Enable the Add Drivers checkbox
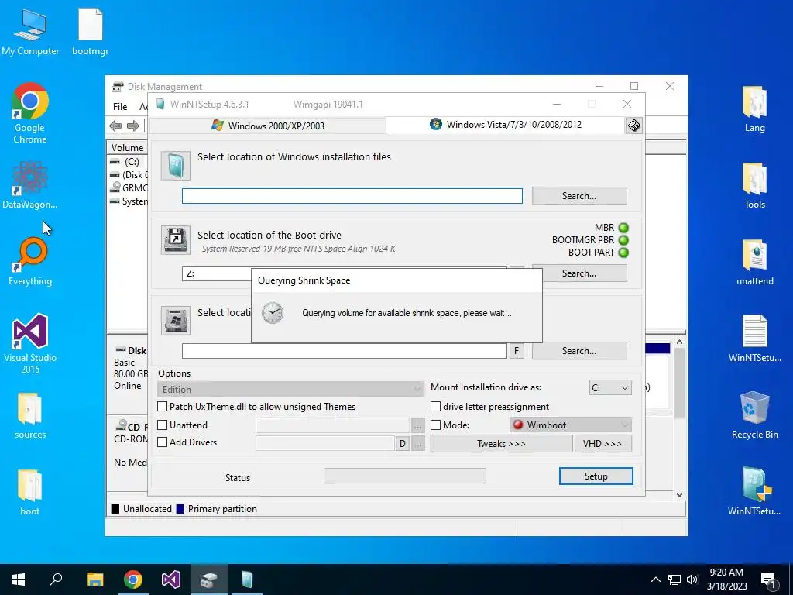This screenshot has height=595, width=793. (x=163, y=442)
